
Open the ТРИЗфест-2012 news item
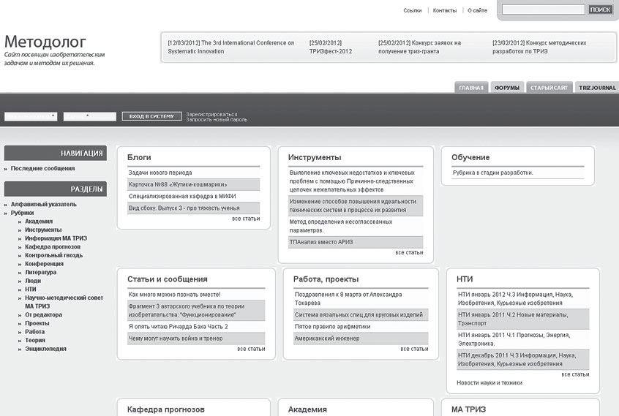[331, 47]
